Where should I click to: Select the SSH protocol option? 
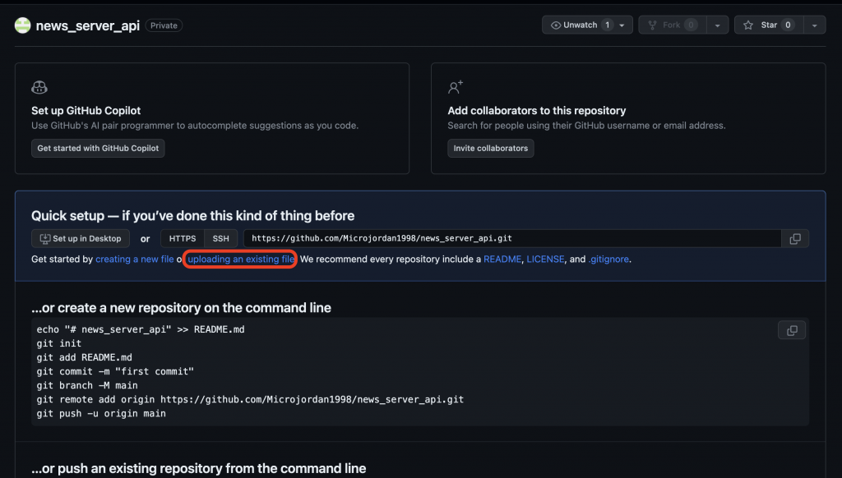point(220,239)
